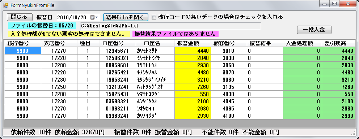Viewport: 359px width, 139px height.
Task: Select customer number cell 3135
Action: (229, 87)
